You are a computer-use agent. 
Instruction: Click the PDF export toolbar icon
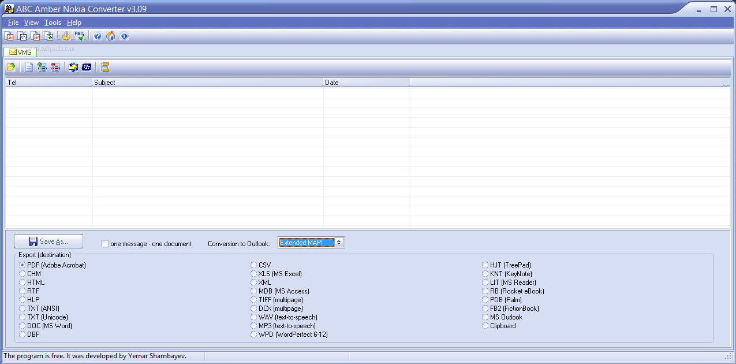coord(9,36)
